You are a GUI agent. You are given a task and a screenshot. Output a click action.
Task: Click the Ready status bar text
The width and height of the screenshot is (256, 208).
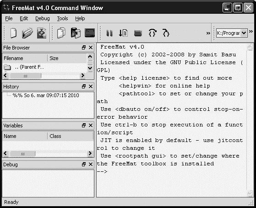[x=11, y=202]
